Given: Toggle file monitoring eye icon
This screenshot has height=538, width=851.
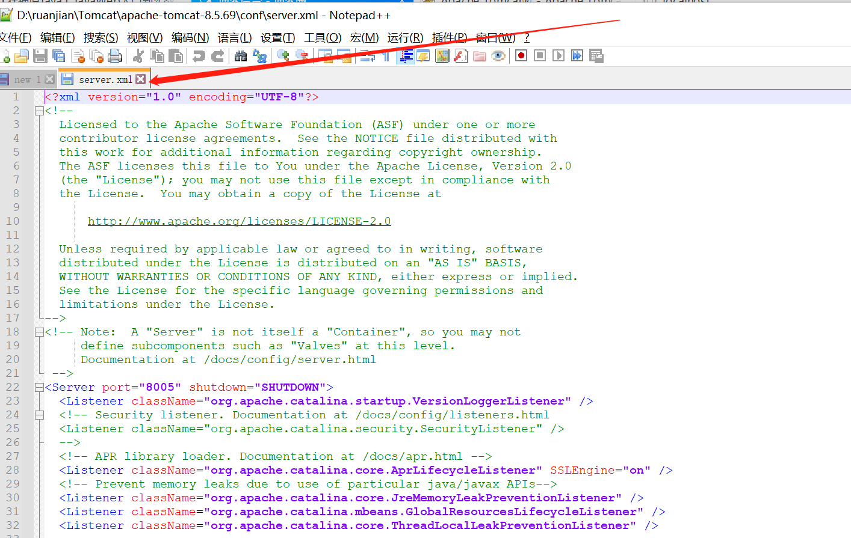Looking at the screenshot, I should pyautogui.click(x=498, y=56).
